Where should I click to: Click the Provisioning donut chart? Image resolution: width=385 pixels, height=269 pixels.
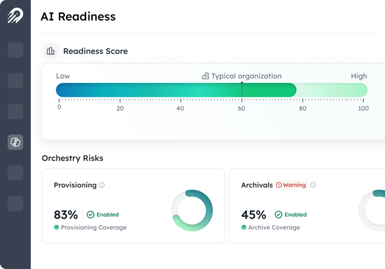point(192,211)
